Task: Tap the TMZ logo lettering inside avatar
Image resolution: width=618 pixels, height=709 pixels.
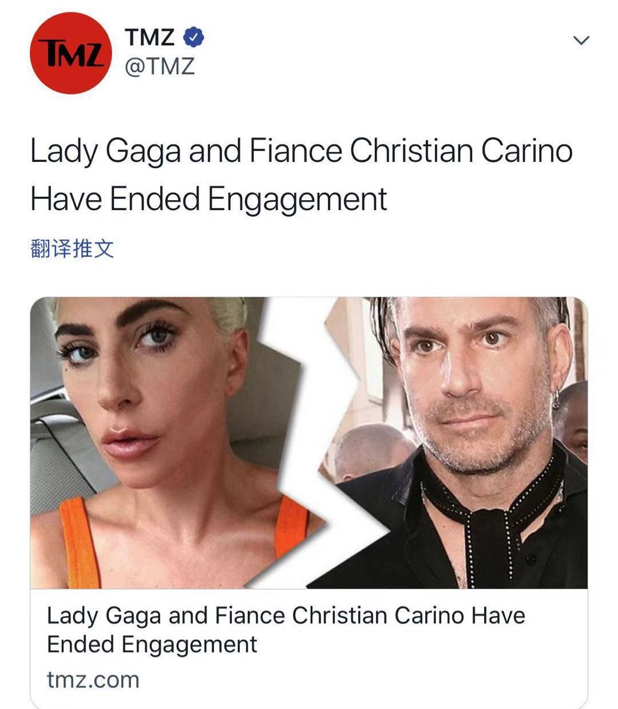Action: click(x=71, y=53)
